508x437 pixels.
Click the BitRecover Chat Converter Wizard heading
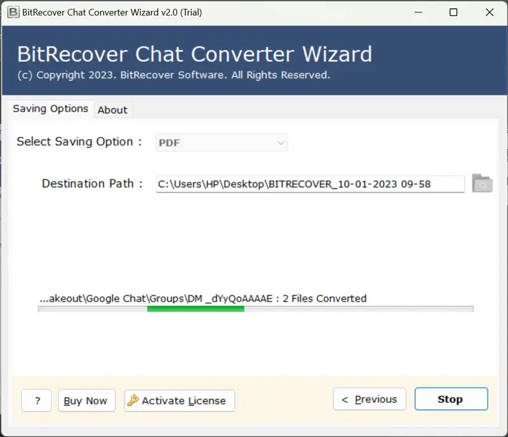click(194, 54)
